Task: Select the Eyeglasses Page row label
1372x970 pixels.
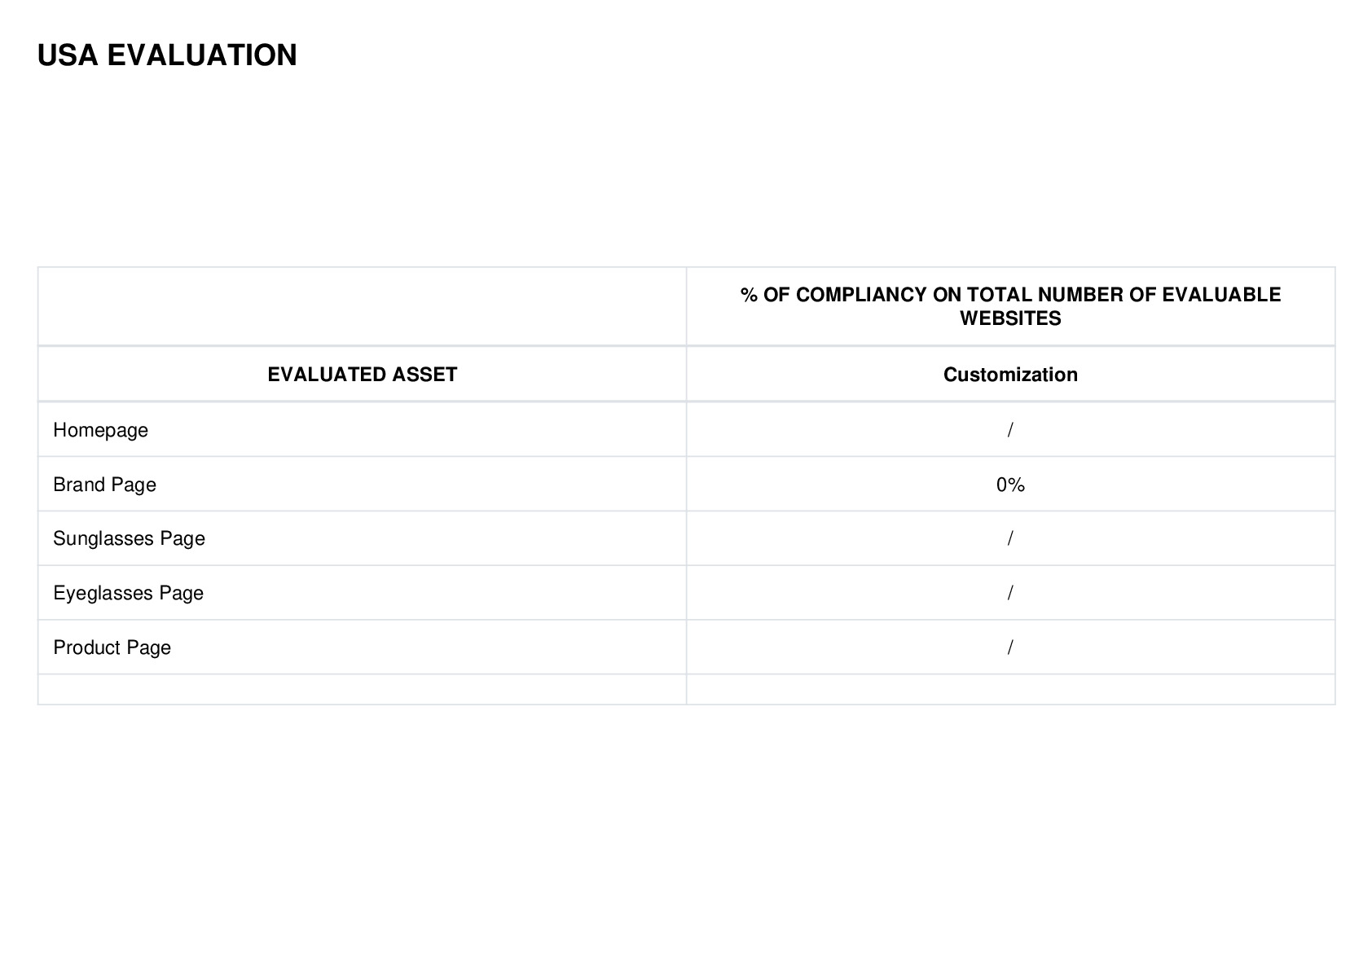Action: [x=128, y=593]
